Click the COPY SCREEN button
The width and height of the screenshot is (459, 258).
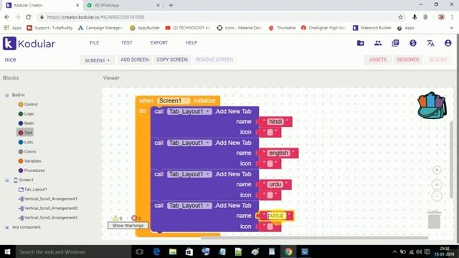(x=172, y=59)
